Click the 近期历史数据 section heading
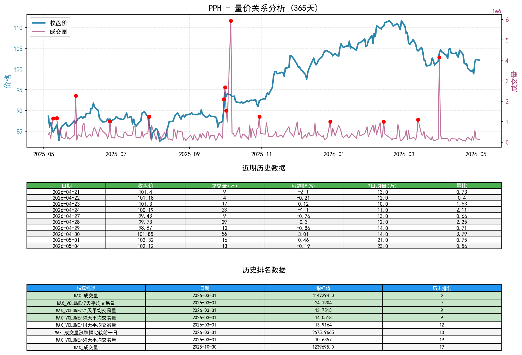The height and width of the screenshot is (355, 522). click(x=264, y=168)
